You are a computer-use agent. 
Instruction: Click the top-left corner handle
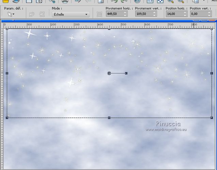tap(7, 29)
